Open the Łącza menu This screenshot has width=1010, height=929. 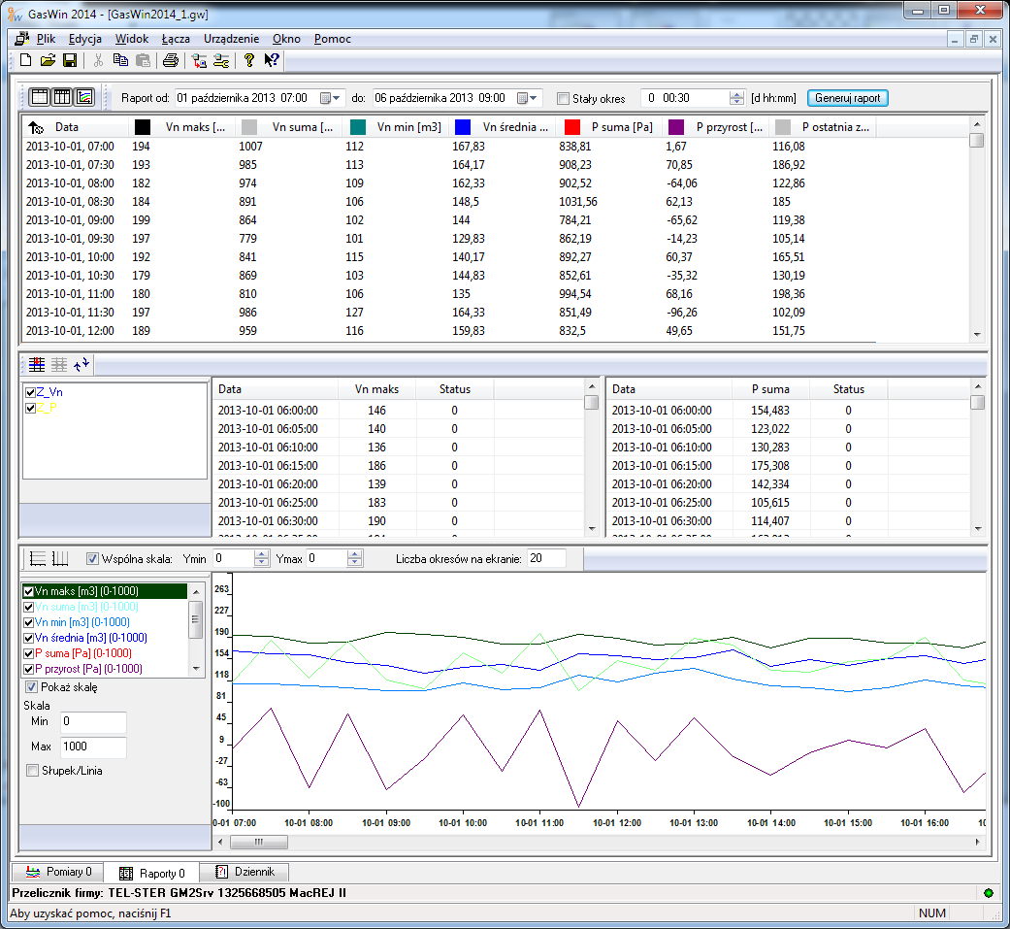click(x=176, y=39)
